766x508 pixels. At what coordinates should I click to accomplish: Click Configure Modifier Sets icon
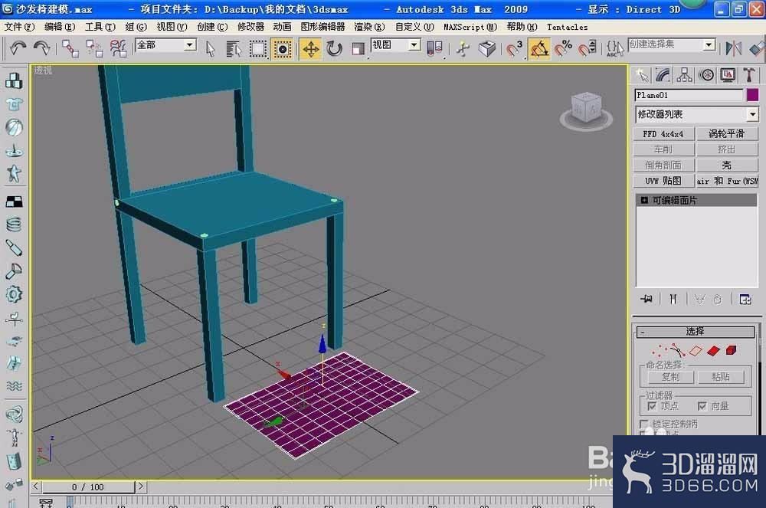click(745, 299)
